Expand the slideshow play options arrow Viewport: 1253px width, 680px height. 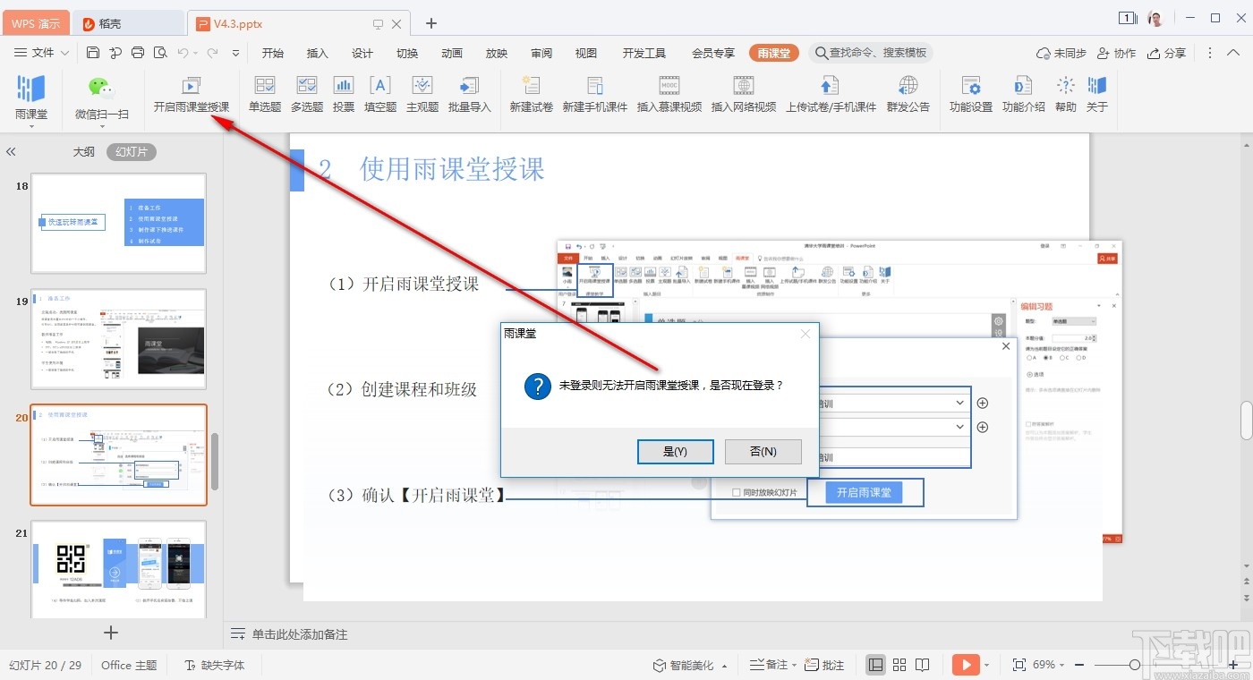pos(987,665)
